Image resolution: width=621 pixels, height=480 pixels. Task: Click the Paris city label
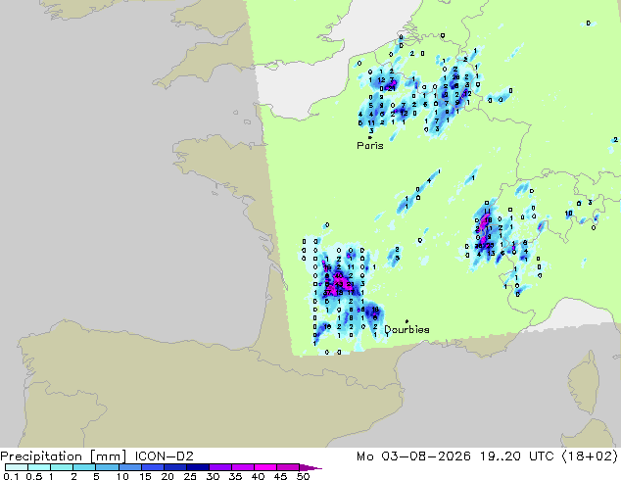point(370,146)
